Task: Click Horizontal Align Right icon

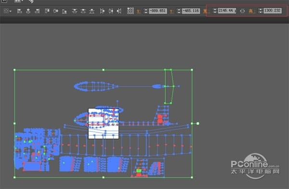Action: click(37, 11)
